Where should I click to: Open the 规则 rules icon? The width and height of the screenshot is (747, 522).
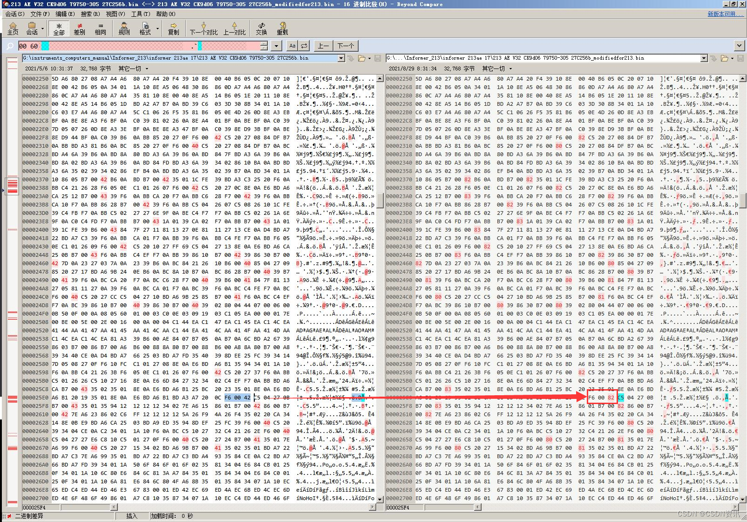(x=124, y=28)
